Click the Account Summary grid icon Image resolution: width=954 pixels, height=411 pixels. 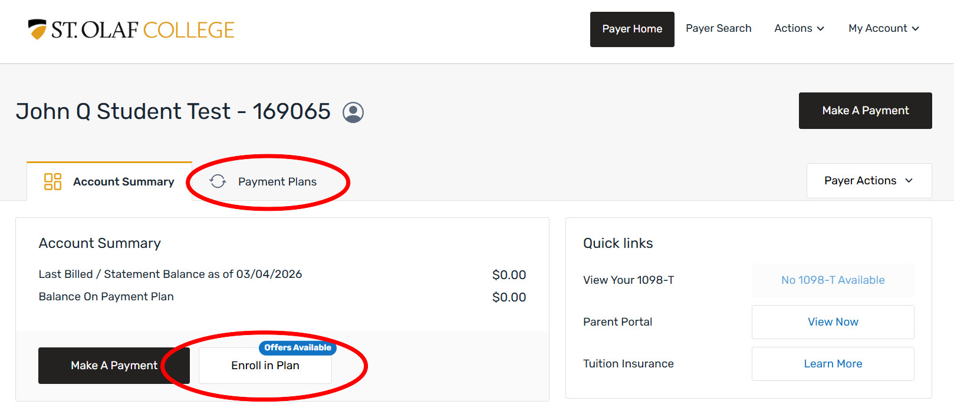tap(52, 181)
